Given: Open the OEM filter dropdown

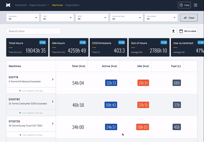Looking at the screenshot, I should pos(92,18).
